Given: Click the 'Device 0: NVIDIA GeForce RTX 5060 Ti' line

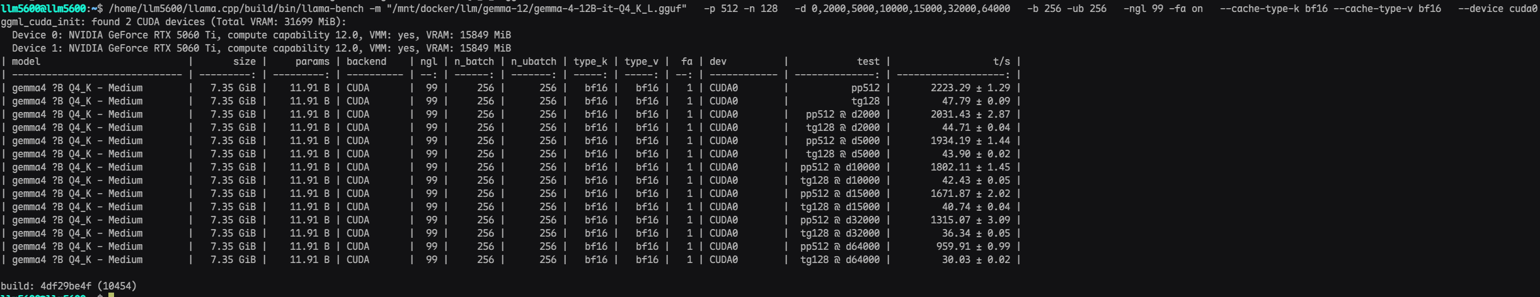Looking at the screenshot, I should (x=261, y=35).
